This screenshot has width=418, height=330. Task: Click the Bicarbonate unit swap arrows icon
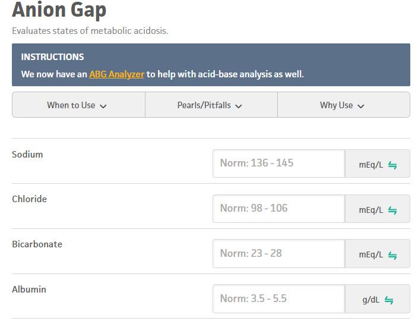tap(392, 256)
